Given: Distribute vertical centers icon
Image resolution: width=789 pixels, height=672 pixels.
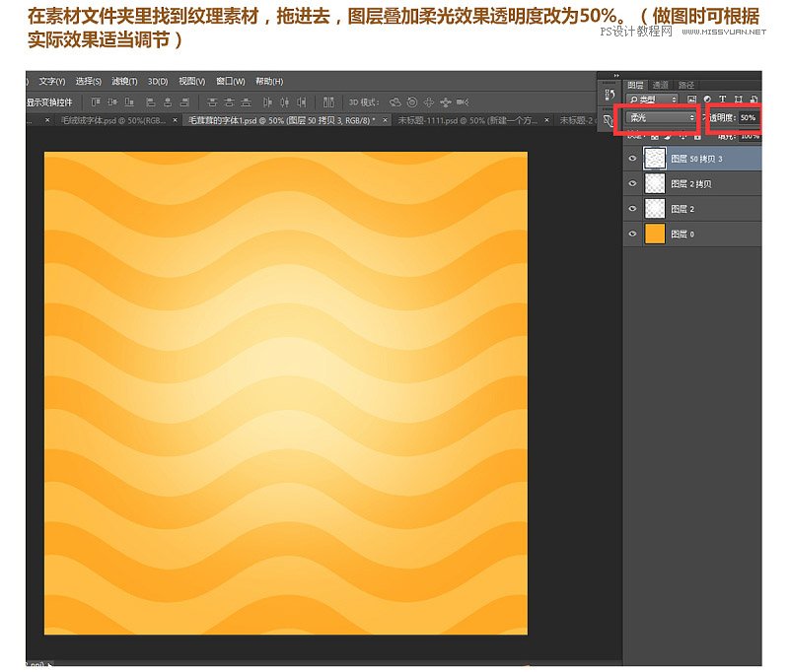Looking at the screenshot, I should (x=229, y=102).
